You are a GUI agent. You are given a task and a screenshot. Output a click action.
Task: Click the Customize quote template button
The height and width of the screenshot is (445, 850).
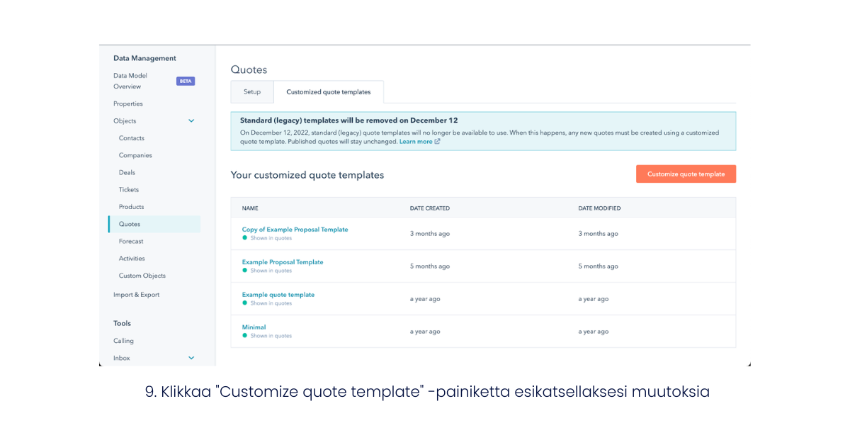pyautogui.click(x=686, y=174)
